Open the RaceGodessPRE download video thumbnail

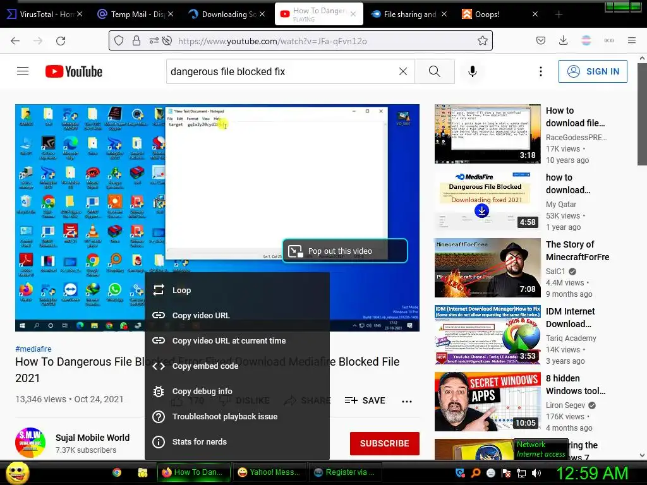(487, 134)
